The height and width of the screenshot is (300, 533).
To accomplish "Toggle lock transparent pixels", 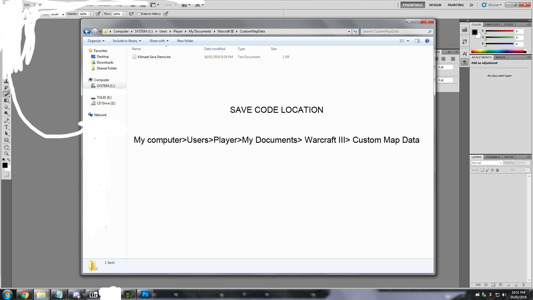I will (x=482, y=170).
